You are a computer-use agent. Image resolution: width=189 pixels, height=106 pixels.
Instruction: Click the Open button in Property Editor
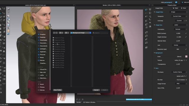click(x=175, y=8)
